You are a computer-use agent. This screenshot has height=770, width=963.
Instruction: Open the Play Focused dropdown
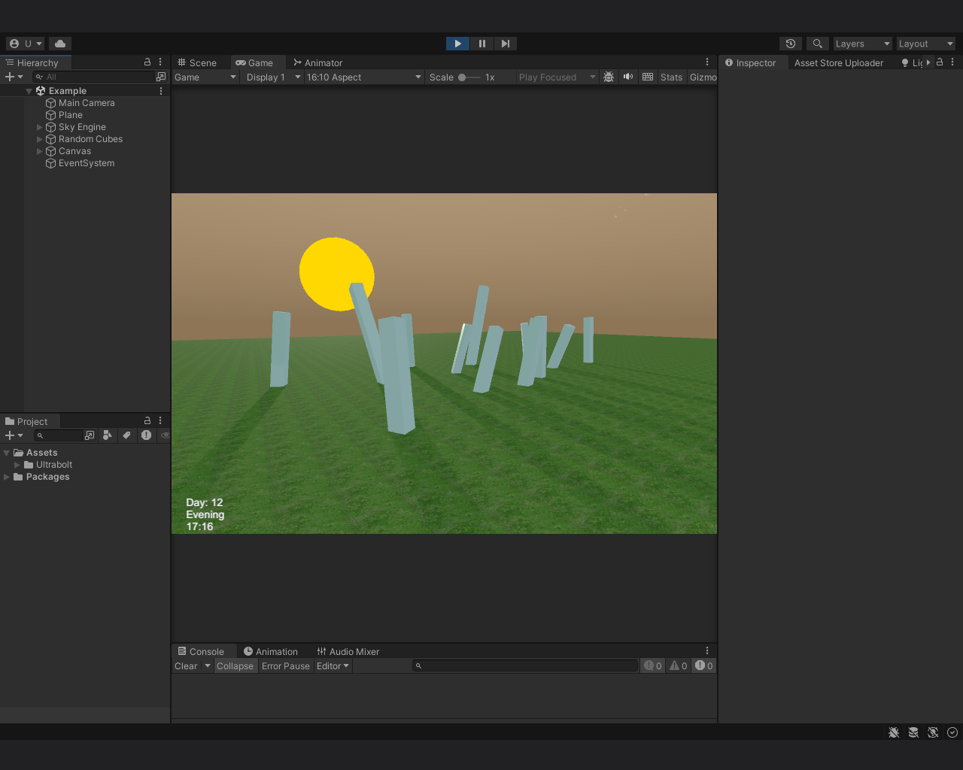(557, 77)
